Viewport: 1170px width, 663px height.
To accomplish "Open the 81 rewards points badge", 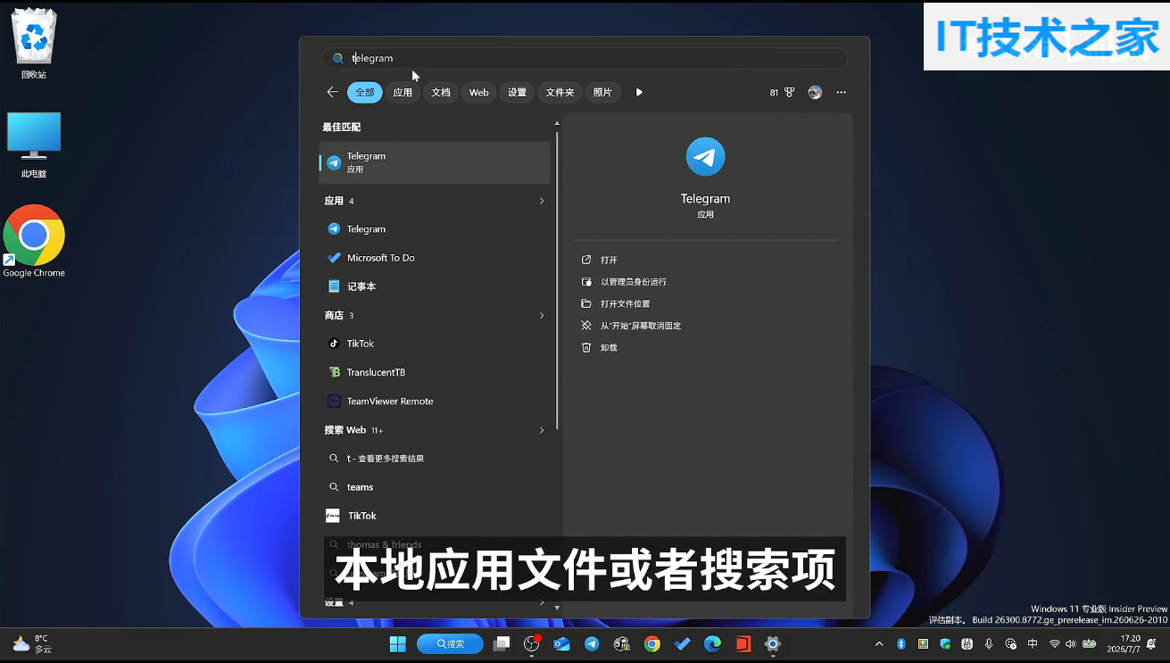I will (x=782, y=92).
